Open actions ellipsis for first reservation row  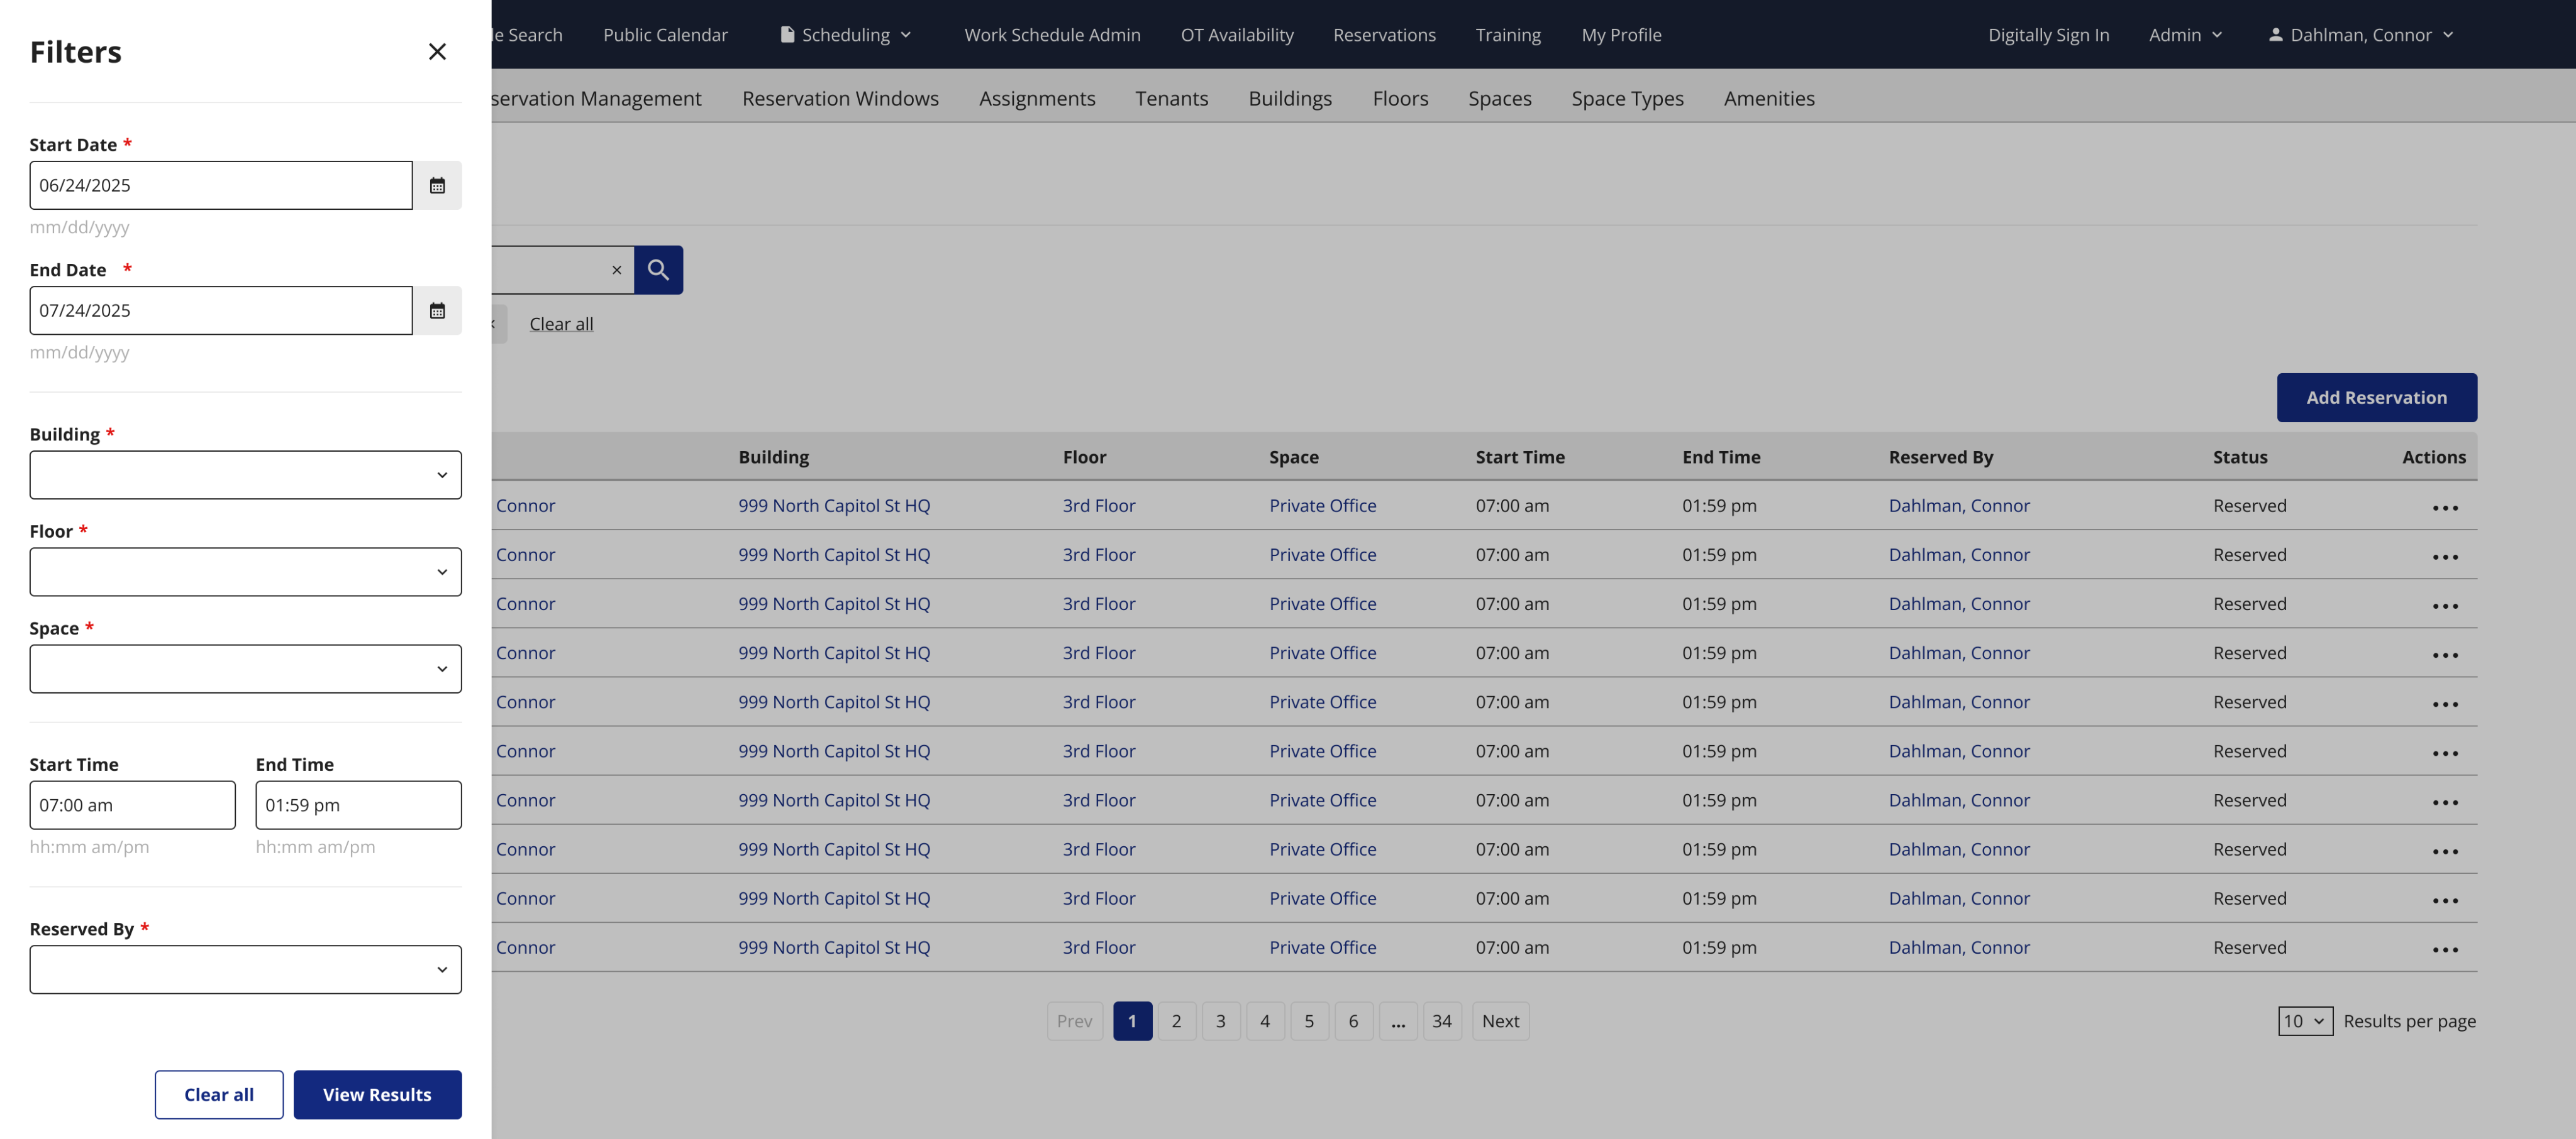click(2444, 508)
